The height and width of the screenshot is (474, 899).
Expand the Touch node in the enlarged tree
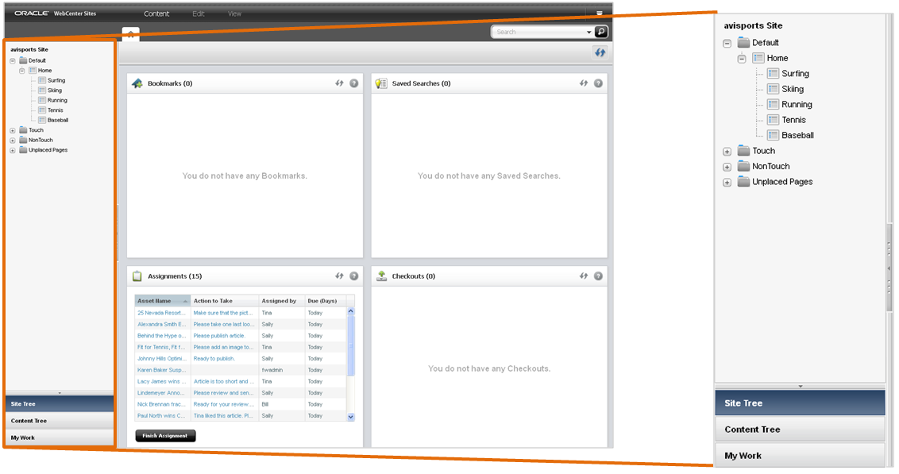pyautogui.click(x=727, y=152)
